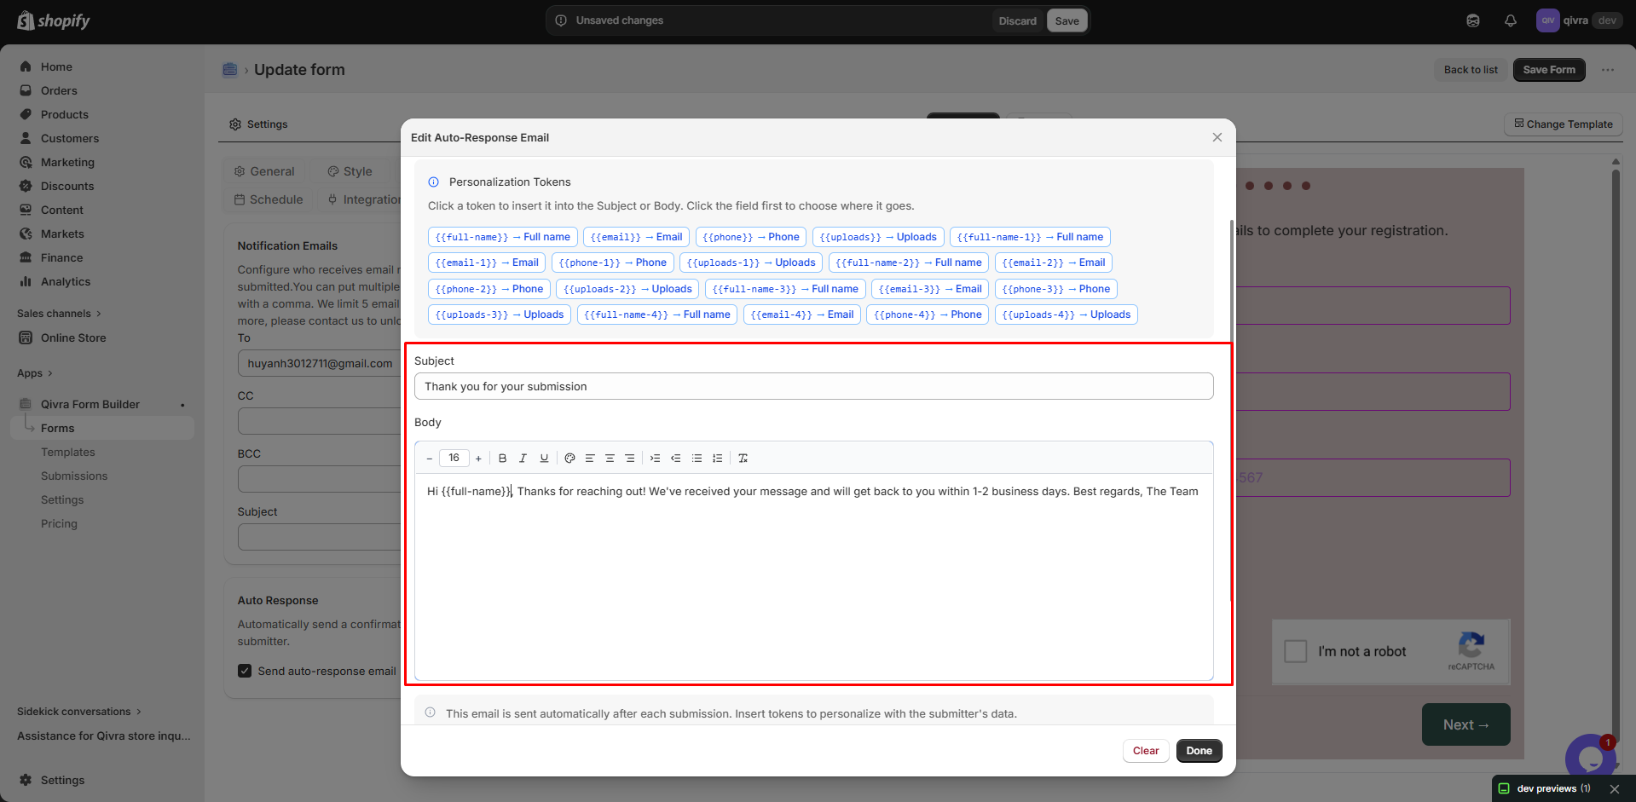Switch to the General tab
This screenshot has width=1636, height=802.
coord(264,171)
